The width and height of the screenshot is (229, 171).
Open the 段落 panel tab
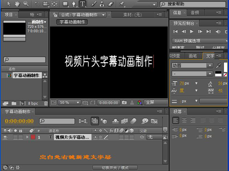pyautogui.click(x=177, y=112)
